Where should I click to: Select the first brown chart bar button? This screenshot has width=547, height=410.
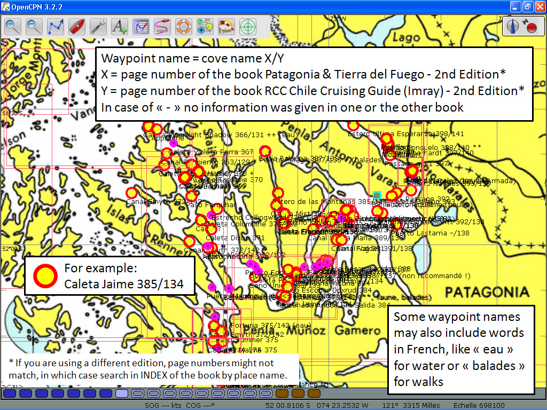pos(282,393)
